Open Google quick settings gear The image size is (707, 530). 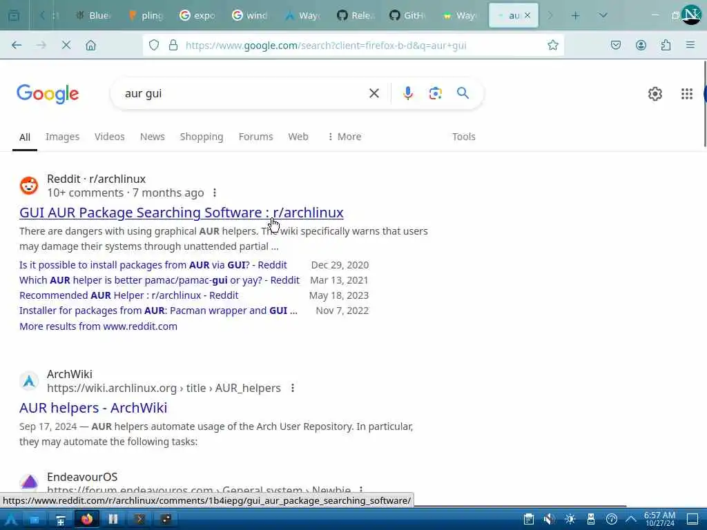click(x=655, y=94)
